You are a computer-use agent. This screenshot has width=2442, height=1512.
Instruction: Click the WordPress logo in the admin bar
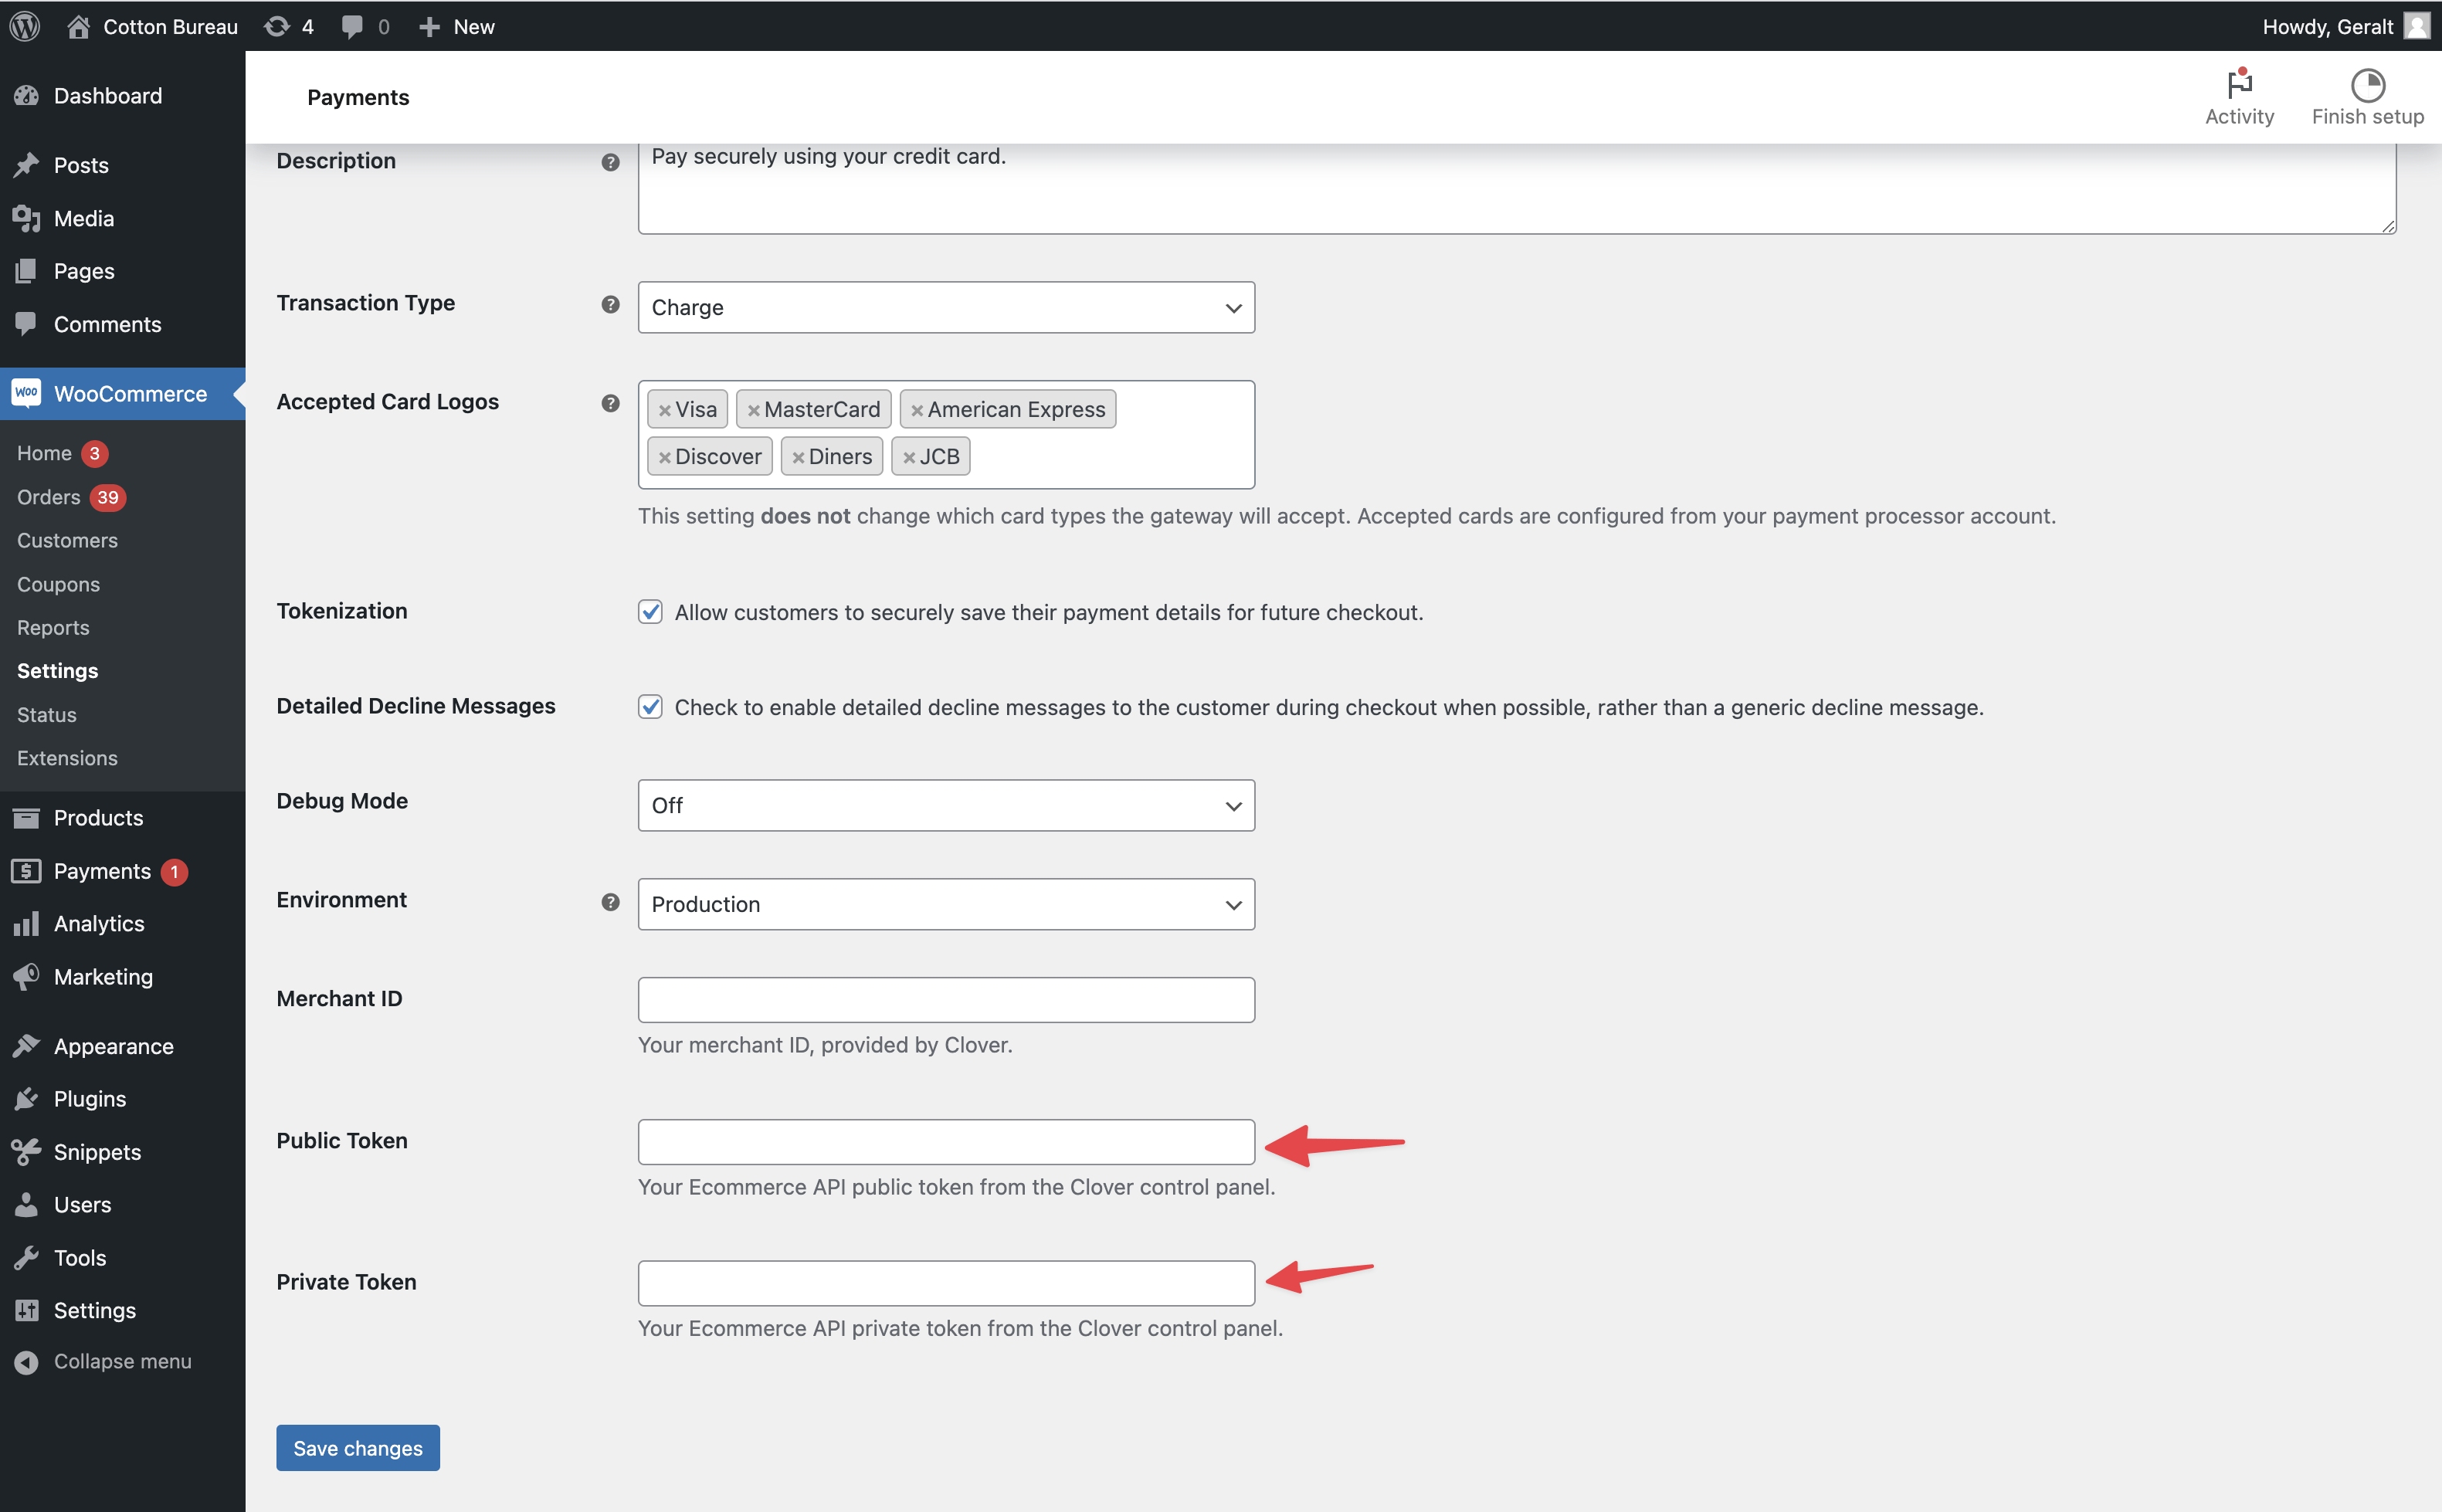click(x=24, y=26)
